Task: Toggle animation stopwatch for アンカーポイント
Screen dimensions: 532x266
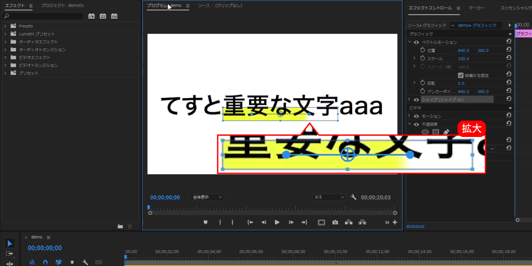Action: pos(423,91)
